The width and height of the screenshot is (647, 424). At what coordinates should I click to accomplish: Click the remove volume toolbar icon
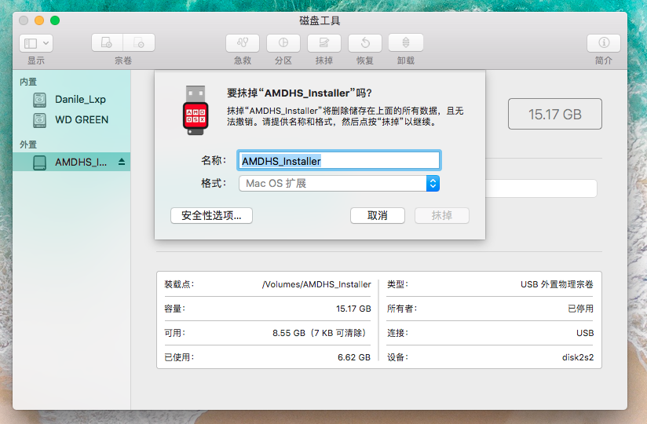pos(139,43)
